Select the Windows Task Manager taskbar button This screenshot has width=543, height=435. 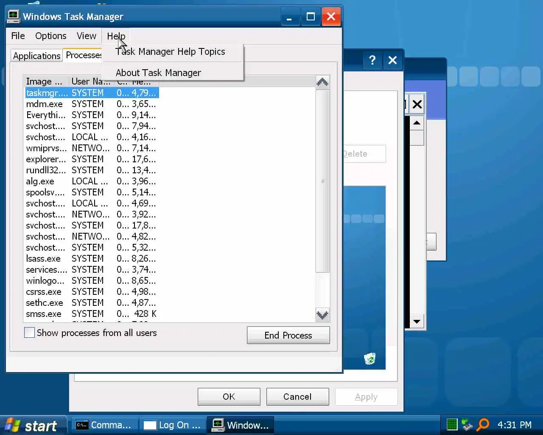tap(241, 425)
